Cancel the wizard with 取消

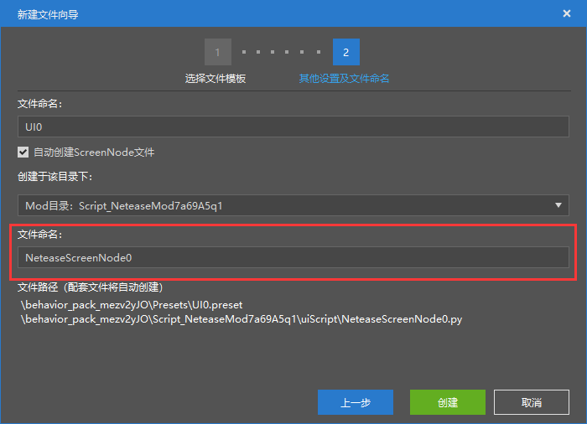coord(532,402)
